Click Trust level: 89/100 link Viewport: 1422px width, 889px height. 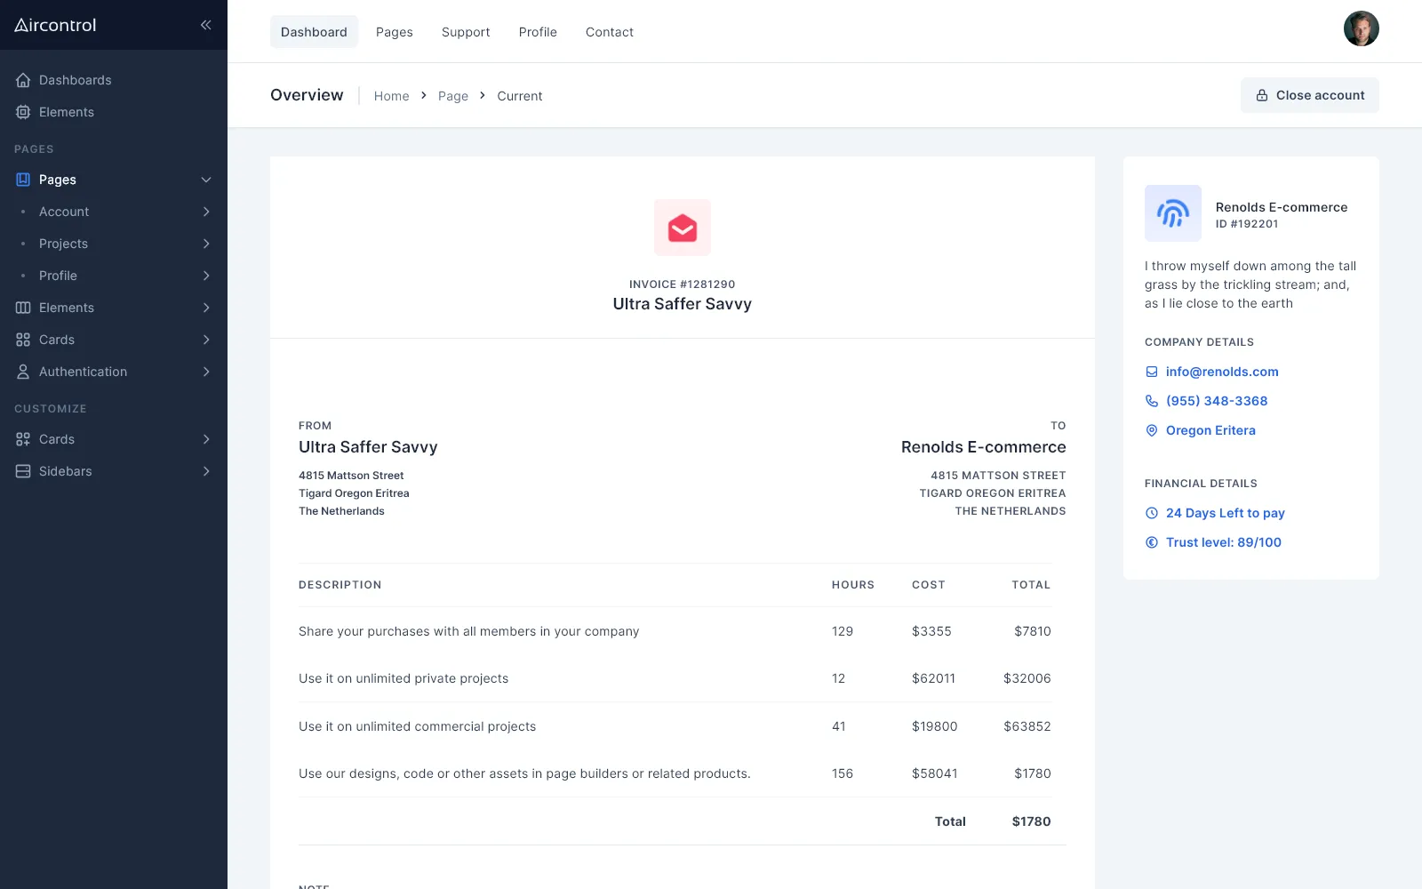(x=1224, y=542)
